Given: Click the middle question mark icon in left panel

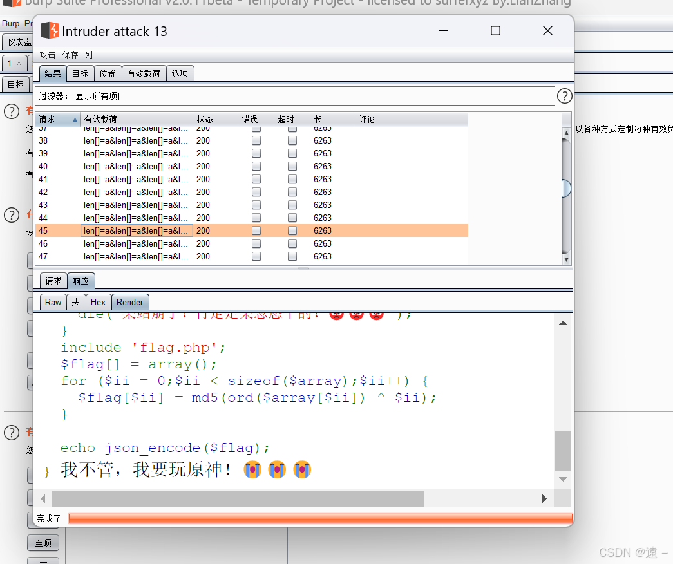Looking at the screenshot, I should (11, 215).
